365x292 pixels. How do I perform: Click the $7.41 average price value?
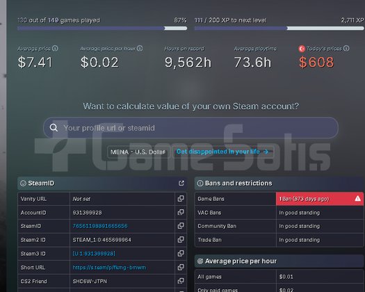click(x=35, y=62)
